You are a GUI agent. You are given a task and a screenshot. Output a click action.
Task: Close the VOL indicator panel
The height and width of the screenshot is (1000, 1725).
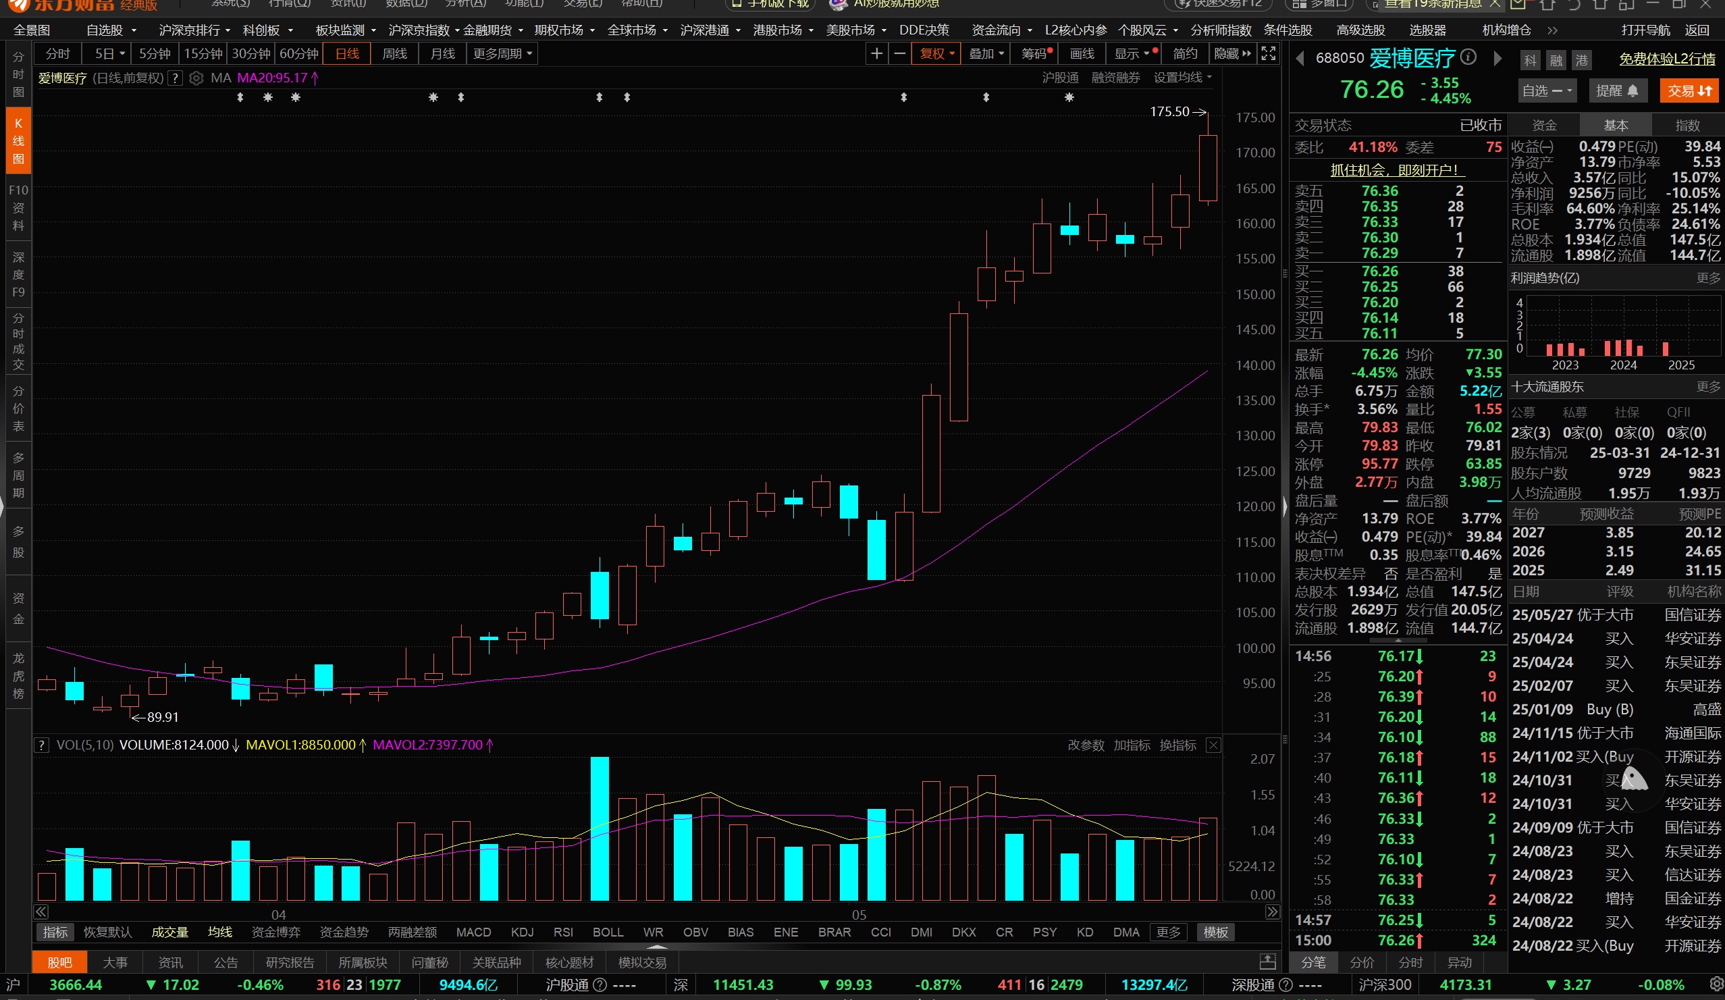[x=1213, y=745]
